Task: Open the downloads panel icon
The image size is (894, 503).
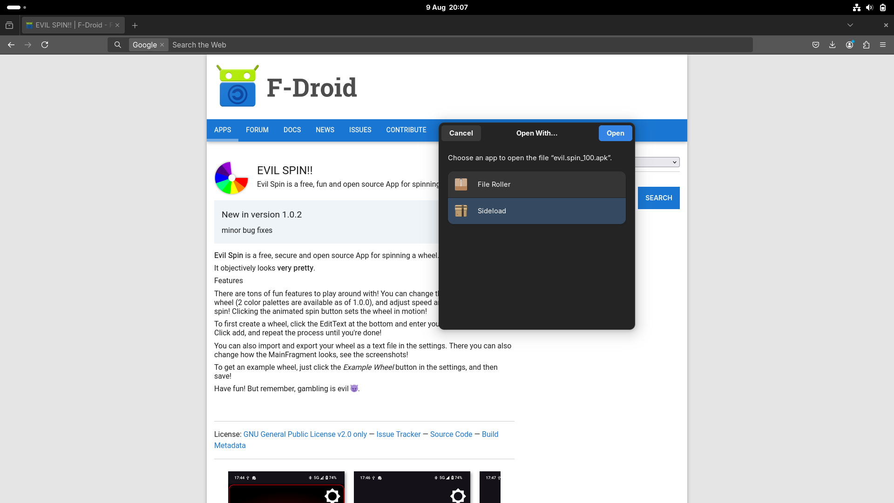Action: pyautogui.click(x=832, y=45)
